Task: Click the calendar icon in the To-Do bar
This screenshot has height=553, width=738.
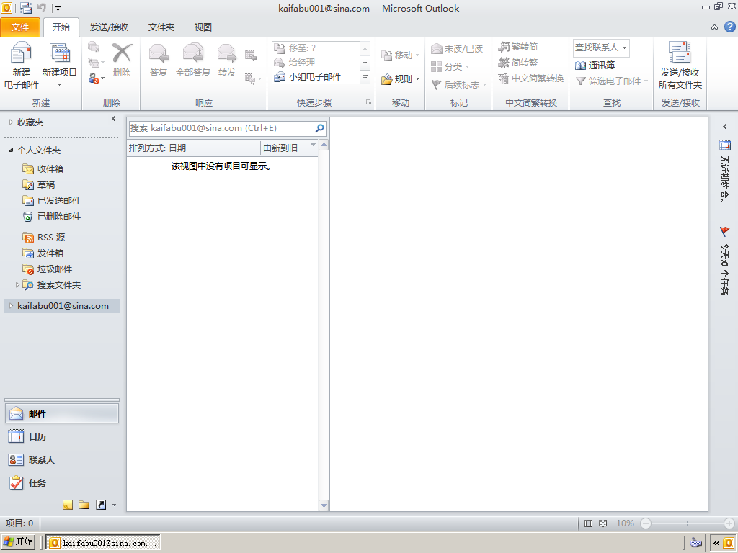Action: point(725,145)
